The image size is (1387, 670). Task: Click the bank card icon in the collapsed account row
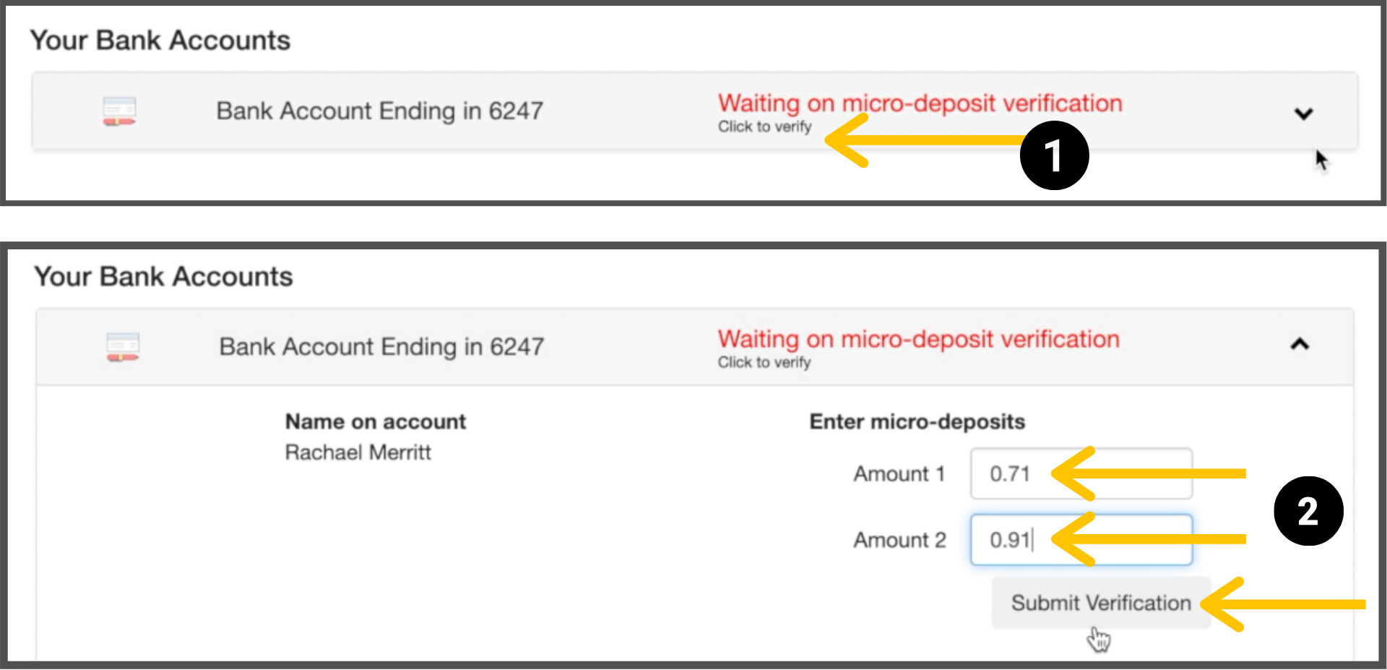pyautogui.click(x=119, y=111)
